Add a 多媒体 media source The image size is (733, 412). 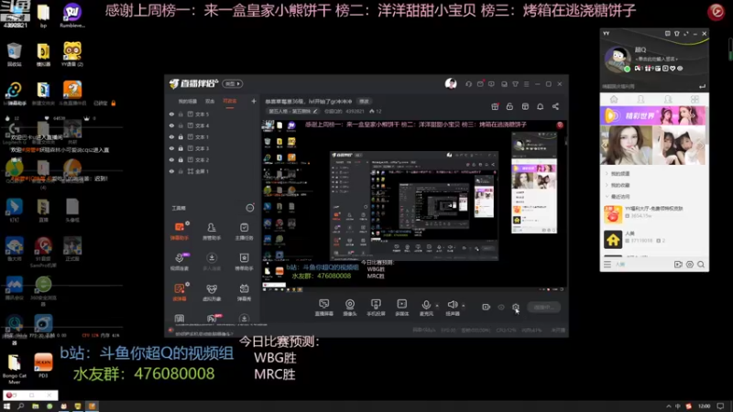(x=401, y=308)
